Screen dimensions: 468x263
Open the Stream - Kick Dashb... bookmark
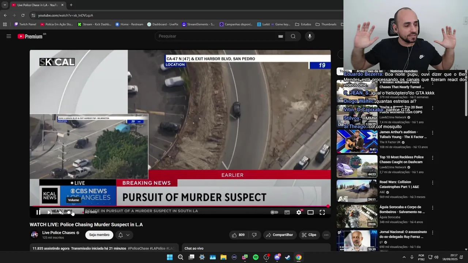point(94,24)
